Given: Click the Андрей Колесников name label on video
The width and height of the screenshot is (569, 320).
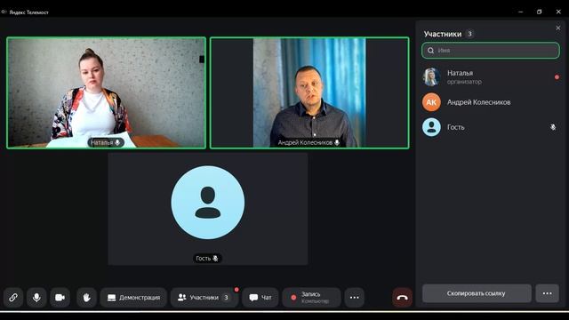Looking at the screenshot, I should 309,142.
